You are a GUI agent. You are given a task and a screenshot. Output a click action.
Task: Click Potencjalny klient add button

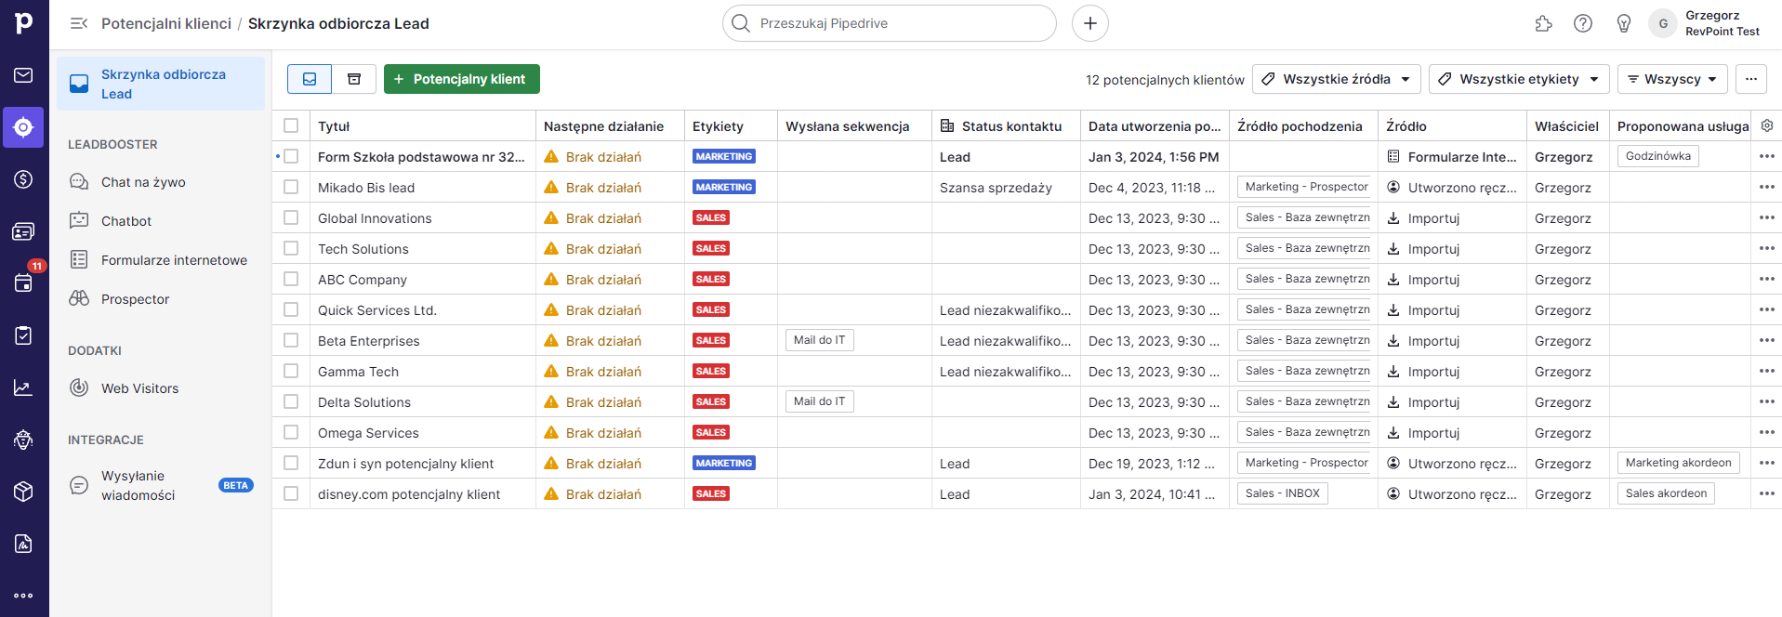[x=462, y=79]
